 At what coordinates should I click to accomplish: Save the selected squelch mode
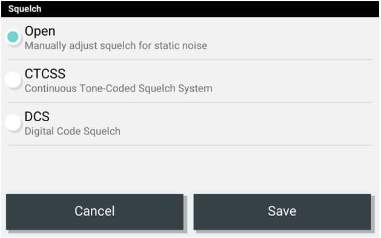pos(282,211)
